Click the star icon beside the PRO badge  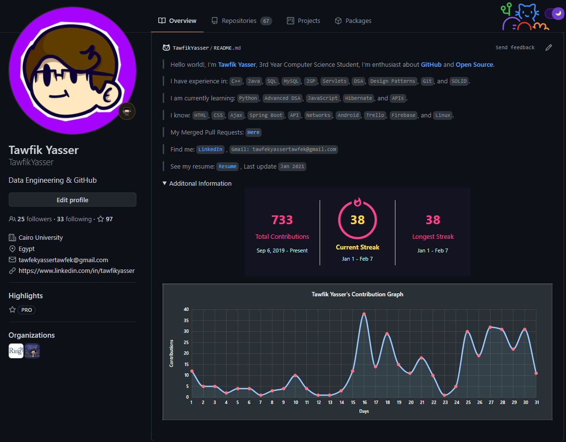coord(12,310)
